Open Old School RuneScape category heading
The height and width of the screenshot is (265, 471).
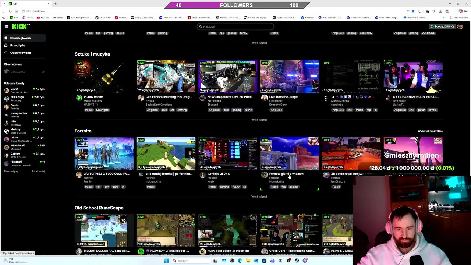coord(99,208)
